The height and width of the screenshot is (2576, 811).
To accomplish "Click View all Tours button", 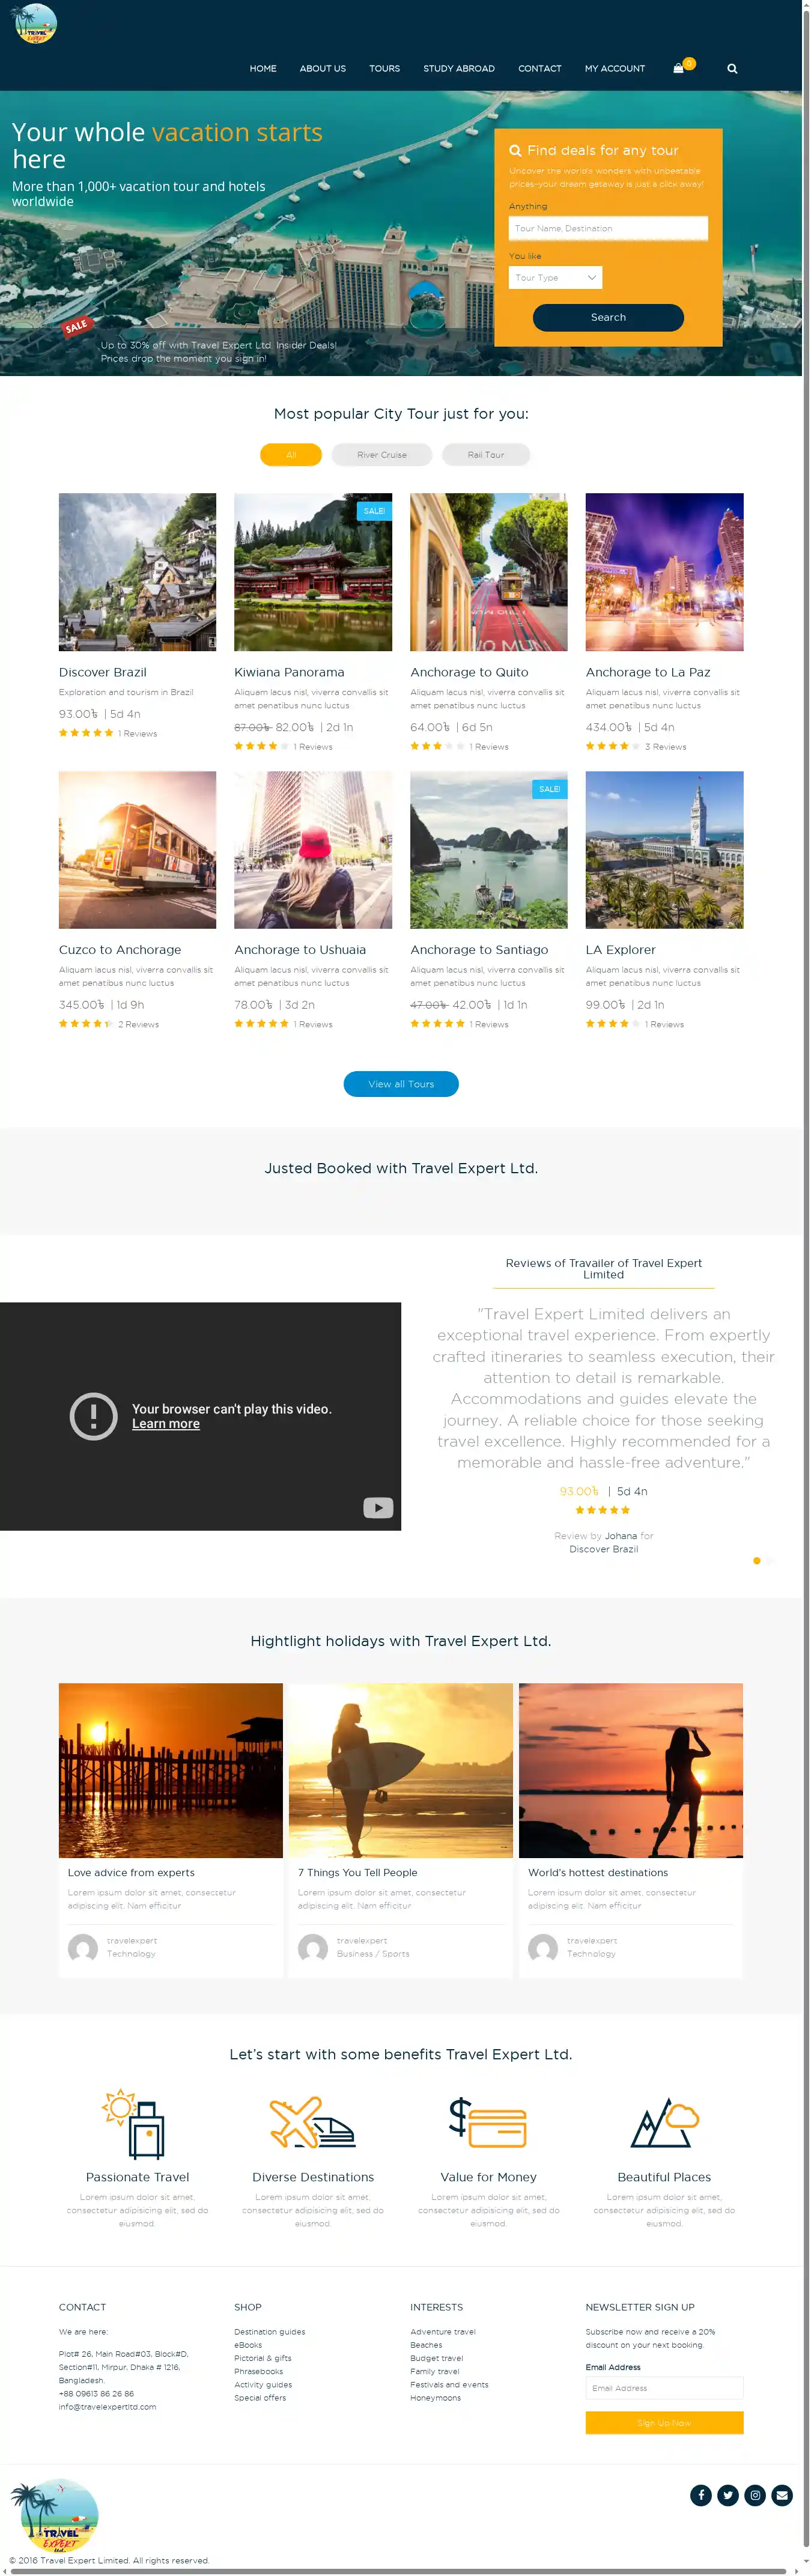I will pos(401,1084).
